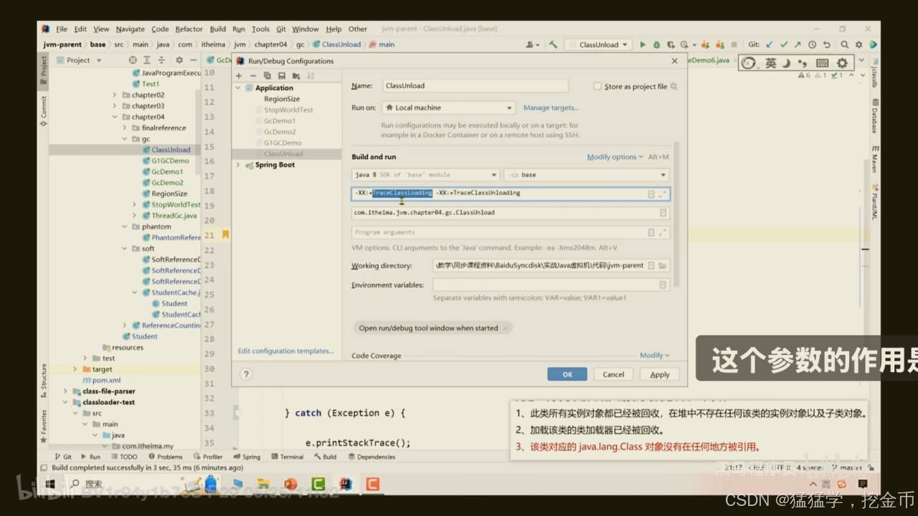Open input method settings gear
The image size is (918, 516).
point(842,63)
